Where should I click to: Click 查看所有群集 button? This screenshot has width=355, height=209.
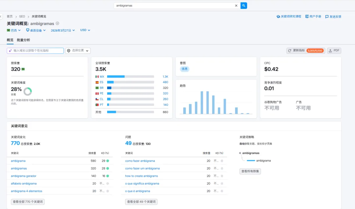(250, 171)
